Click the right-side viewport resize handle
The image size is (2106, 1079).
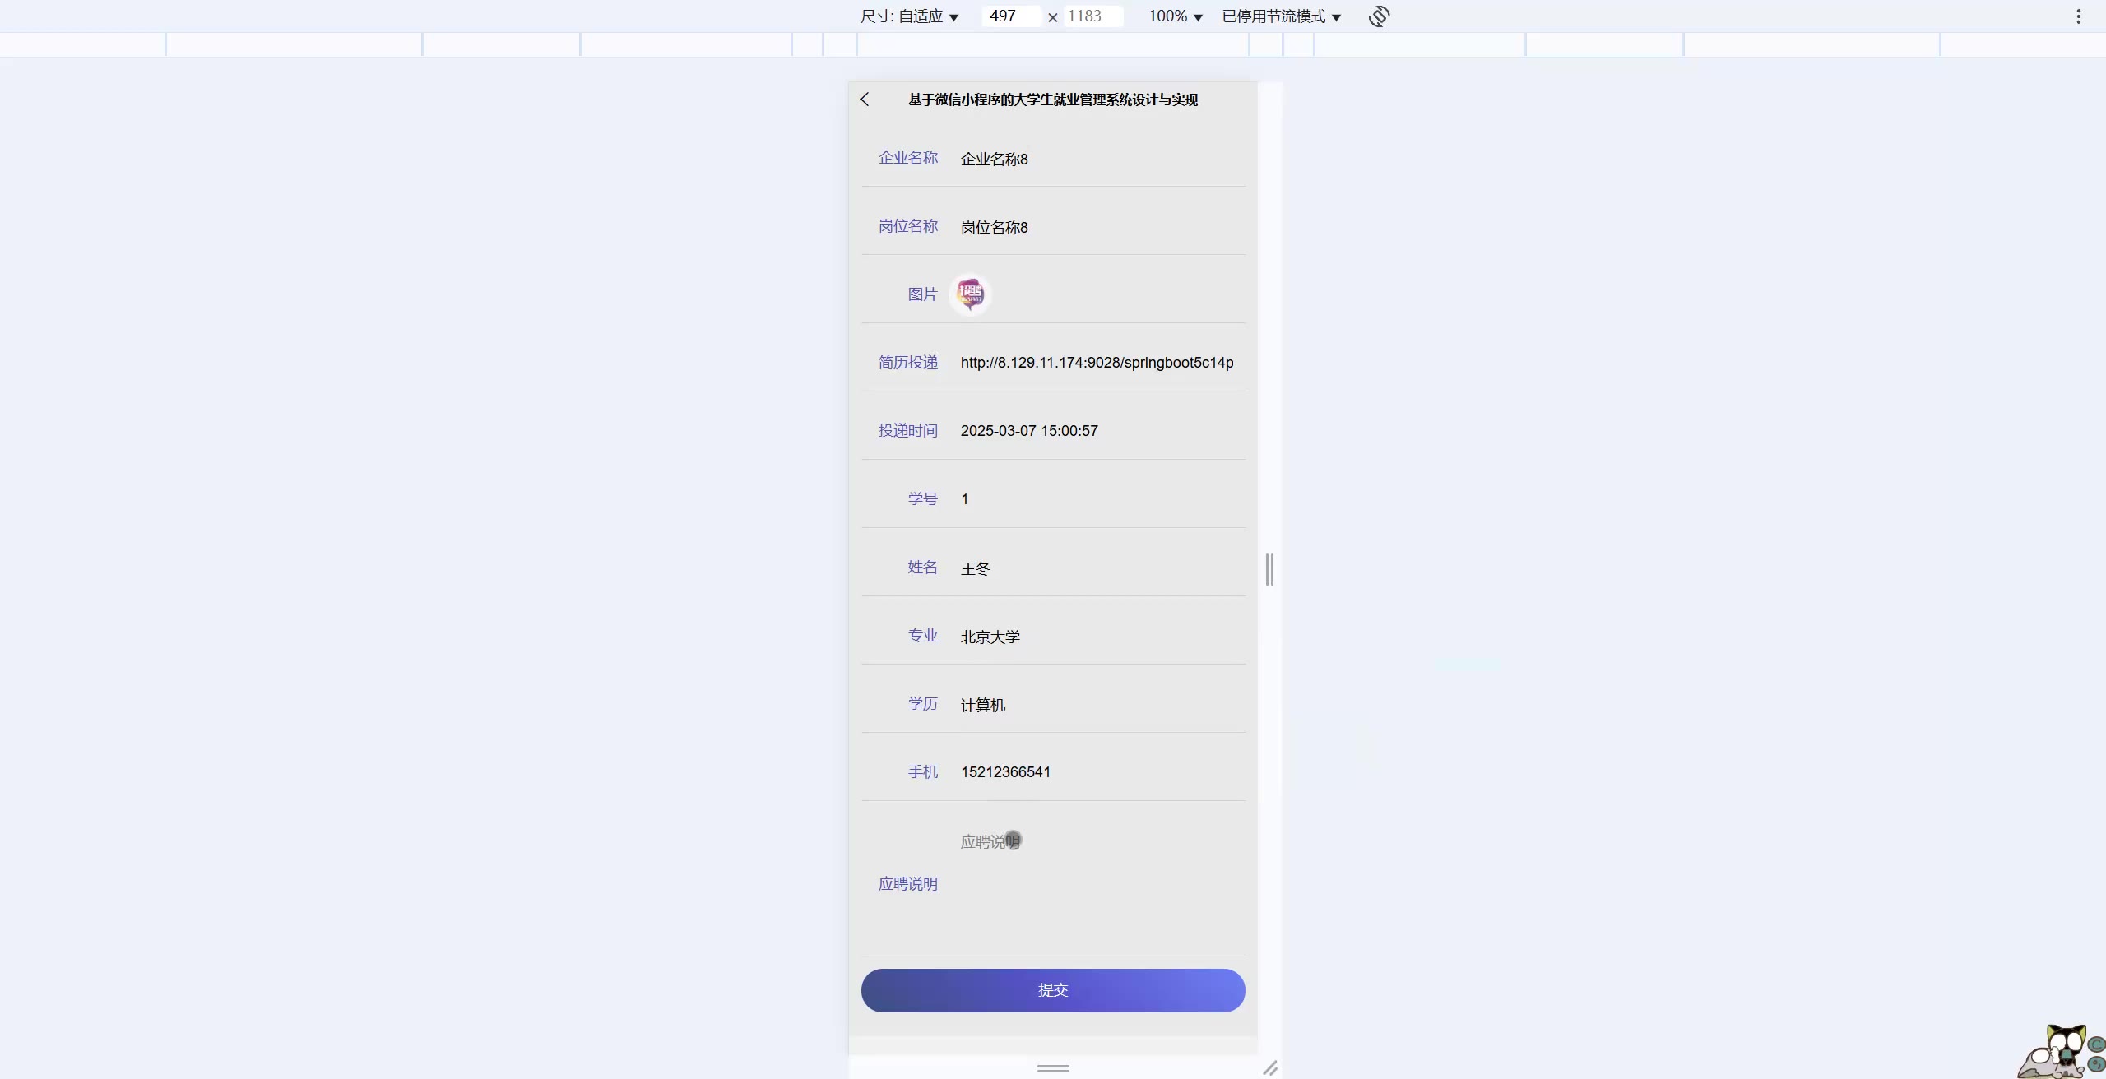[1269, 569]
